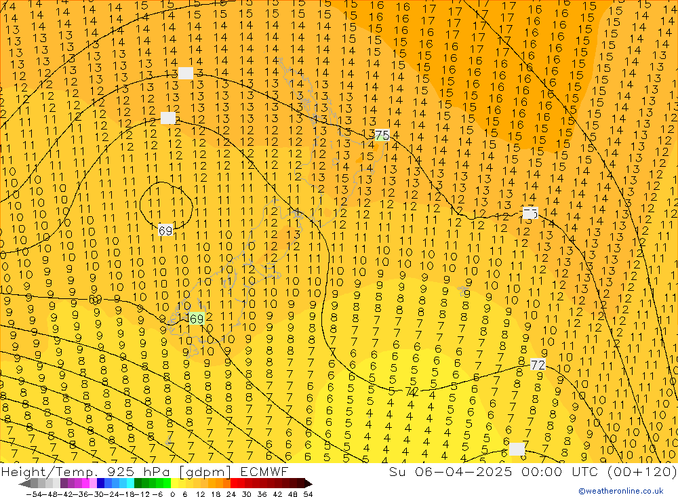Click the dark maroon right arrow end of the color scale
Screen dimensions: 678x497
pyautogui.click(x=308, y=483)
